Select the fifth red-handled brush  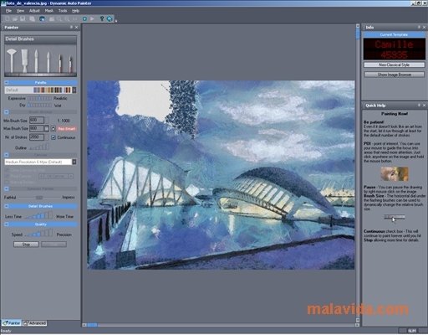(60, 63)
